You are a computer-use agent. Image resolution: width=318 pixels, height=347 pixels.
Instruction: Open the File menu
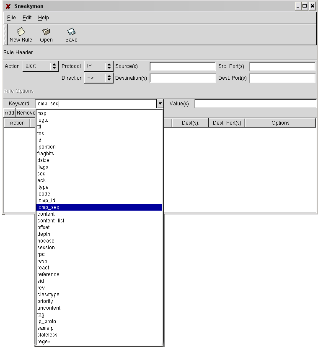[x=11, y=18]
